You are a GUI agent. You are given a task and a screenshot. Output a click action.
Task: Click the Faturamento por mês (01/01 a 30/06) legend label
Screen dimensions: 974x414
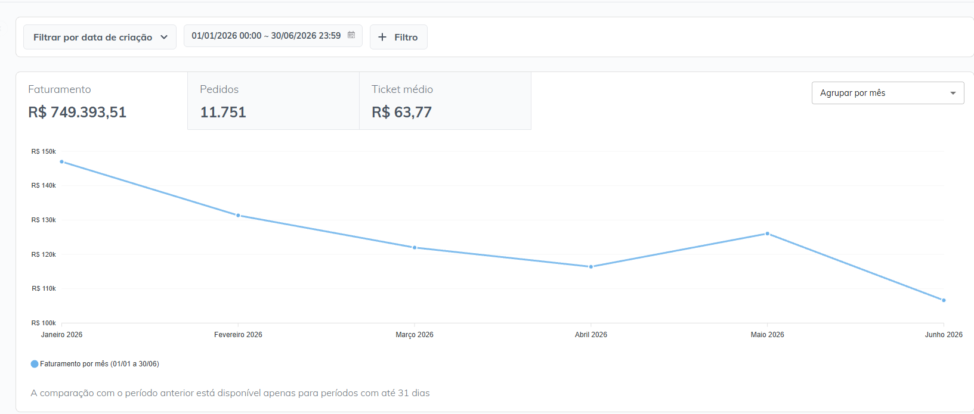[100, 364]
